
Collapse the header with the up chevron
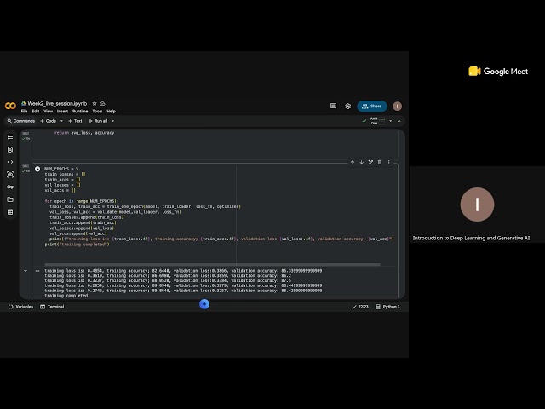click(x=399, y=121)
